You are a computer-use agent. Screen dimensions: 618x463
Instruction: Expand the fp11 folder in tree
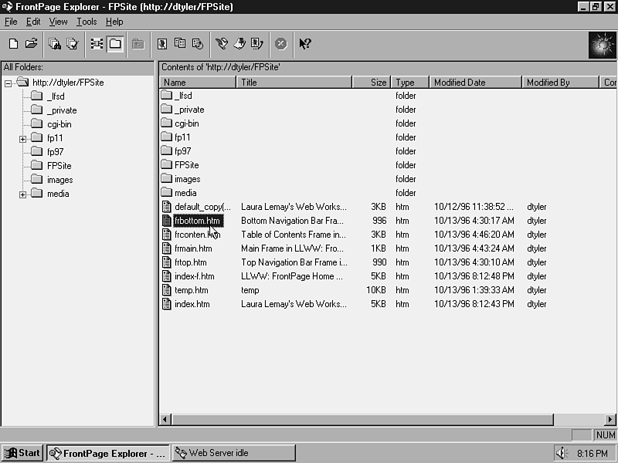[23, 139]
